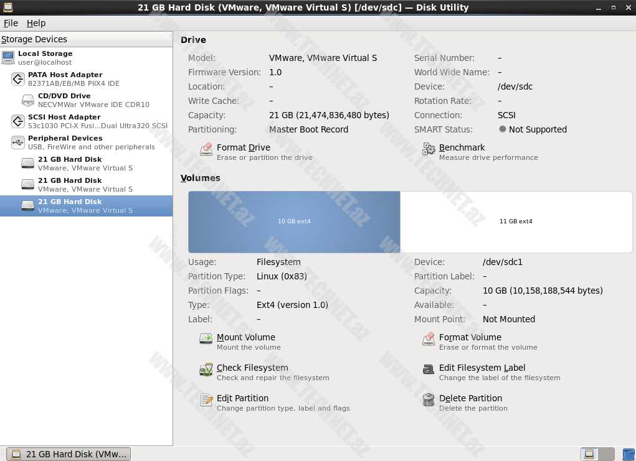Click the Check Filesystem icon
Screen dimensions: 636x461
tap(206, 370)
